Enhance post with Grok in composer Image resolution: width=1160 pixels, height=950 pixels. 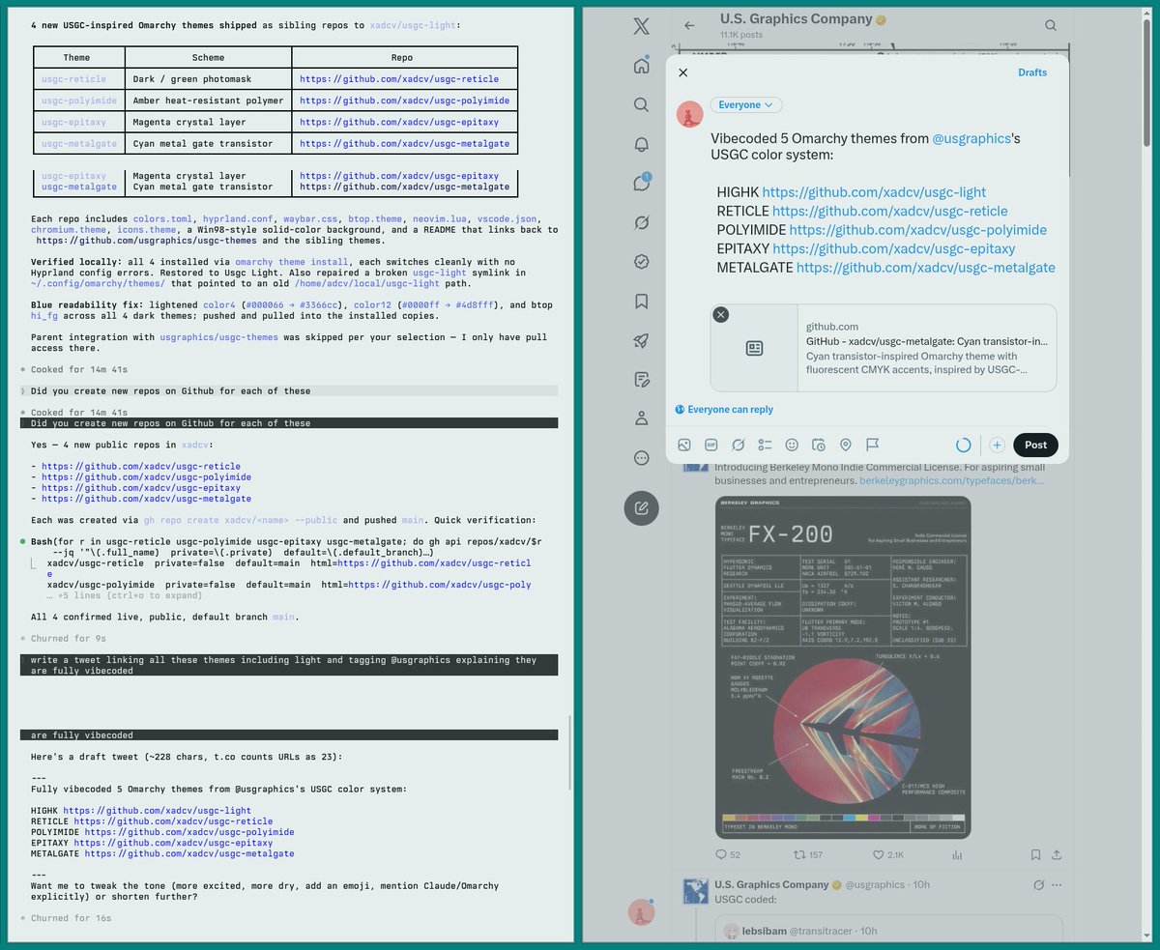coord(738,445)
